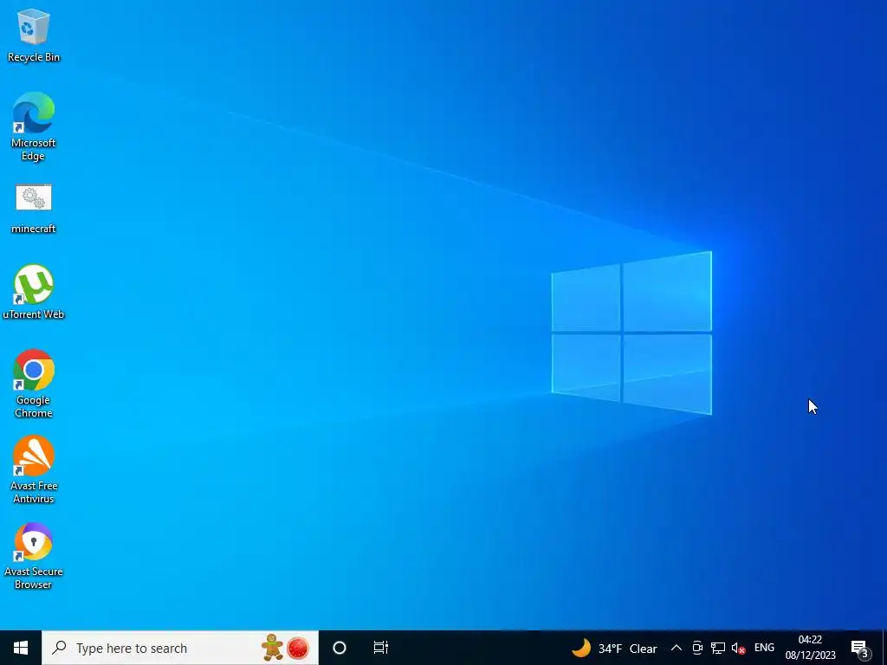This screenshot has height=665, width=887.
Task: Open the 34°F Clear weather widget
Action: click(614, 648)
